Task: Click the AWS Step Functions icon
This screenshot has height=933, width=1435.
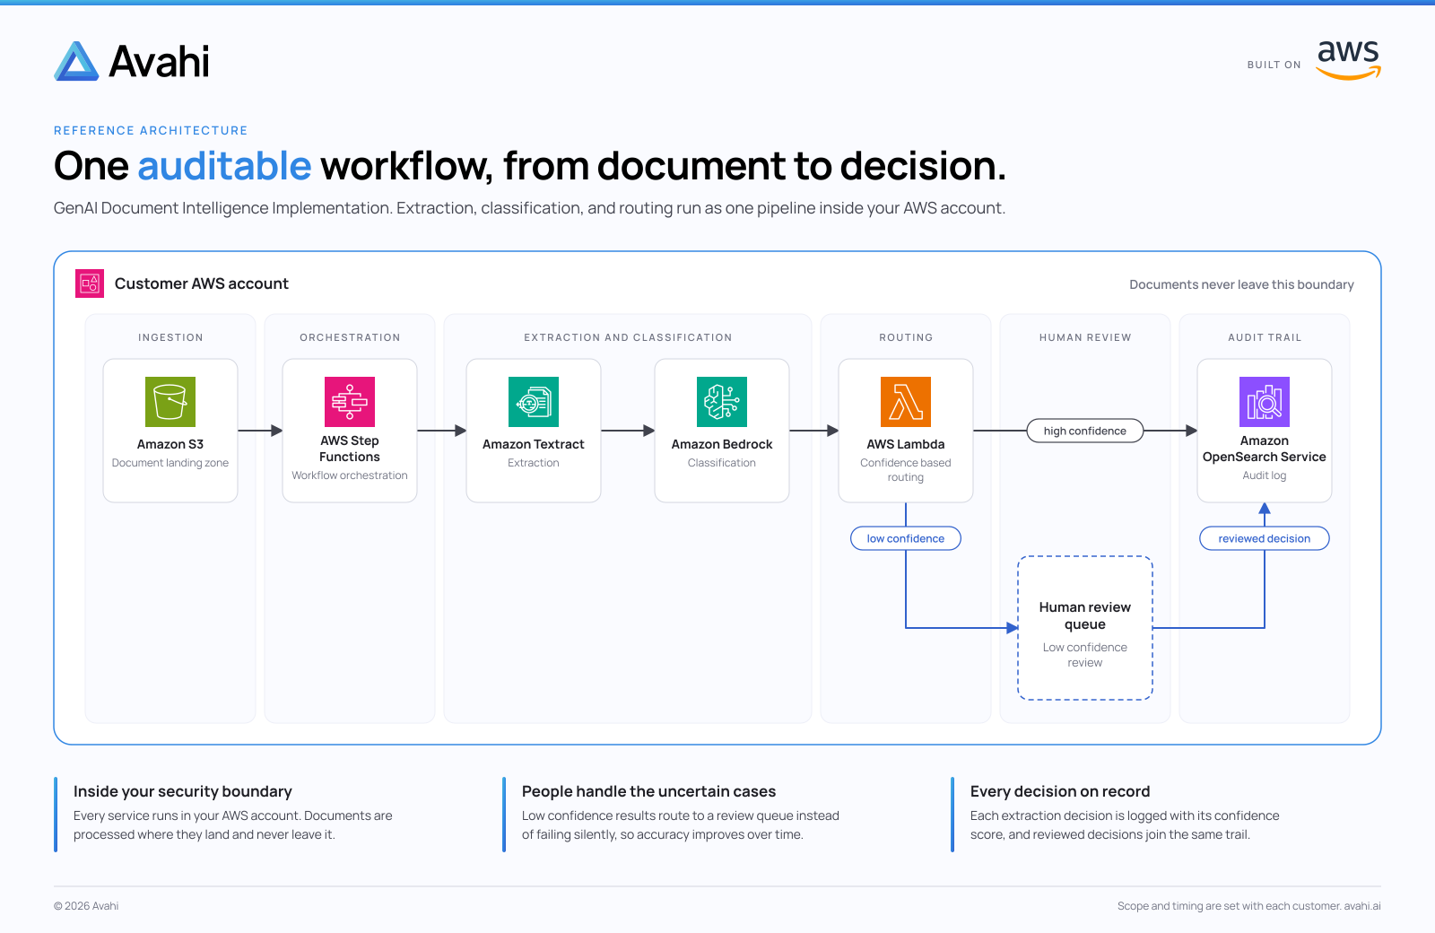Action: click(x=350, y=402)
